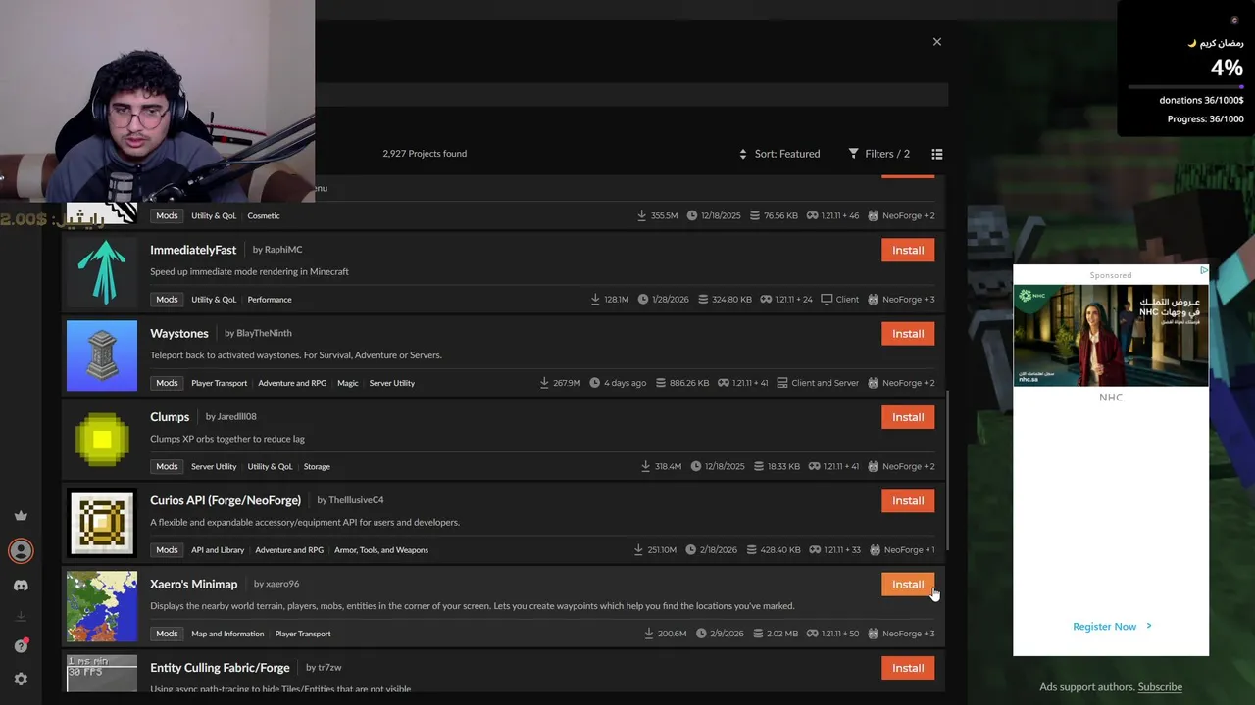This screenshot has height=705, width=1255.
Task: Install Entity Culling Fabric/Forge
Action: point(908,668)
